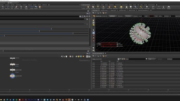Viewport: 180px width, 101px height.
Task: Select the Spray Paint shelf tool
Action: coord(16,8)
